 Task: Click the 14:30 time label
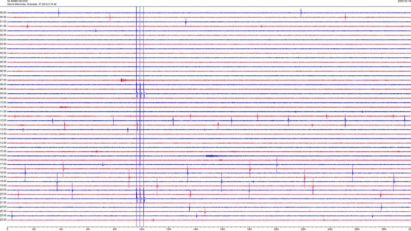tap(3, 143)
